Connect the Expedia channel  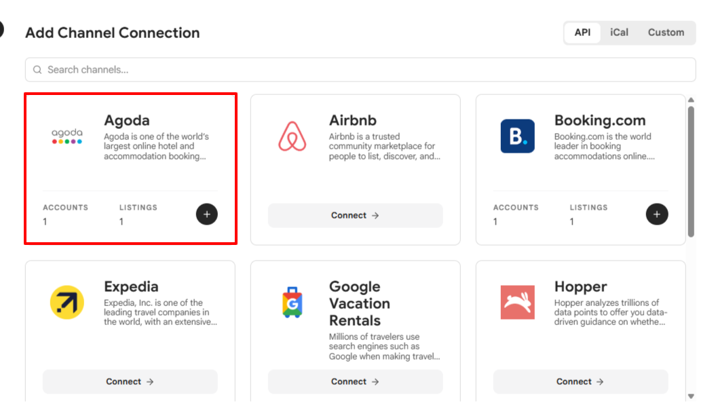tap(130, 381)
